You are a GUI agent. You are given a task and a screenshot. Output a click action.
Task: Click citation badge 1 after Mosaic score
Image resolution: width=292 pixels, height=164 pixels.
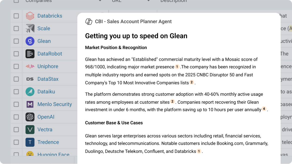[177, 67]
